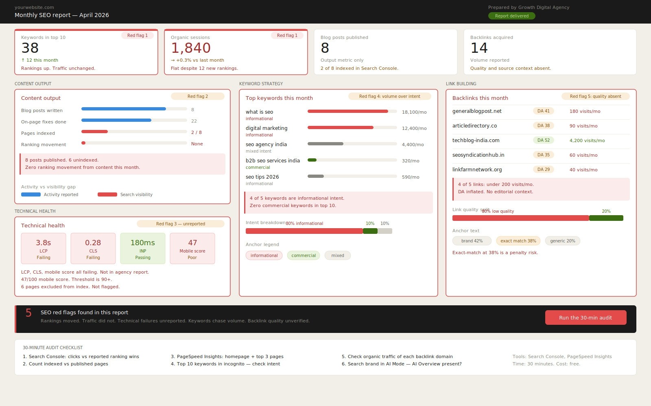Click the red 80% informational intent segment
651x406 pixels.
304,231
